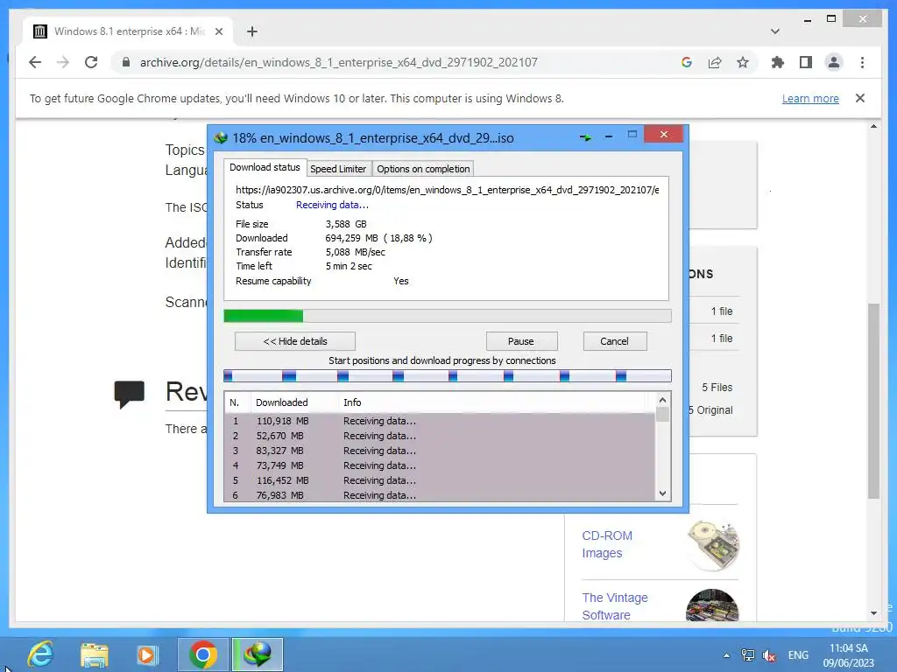Open media player from taskbar
This screenshot has width=897, height=672.
coord(147,654)
